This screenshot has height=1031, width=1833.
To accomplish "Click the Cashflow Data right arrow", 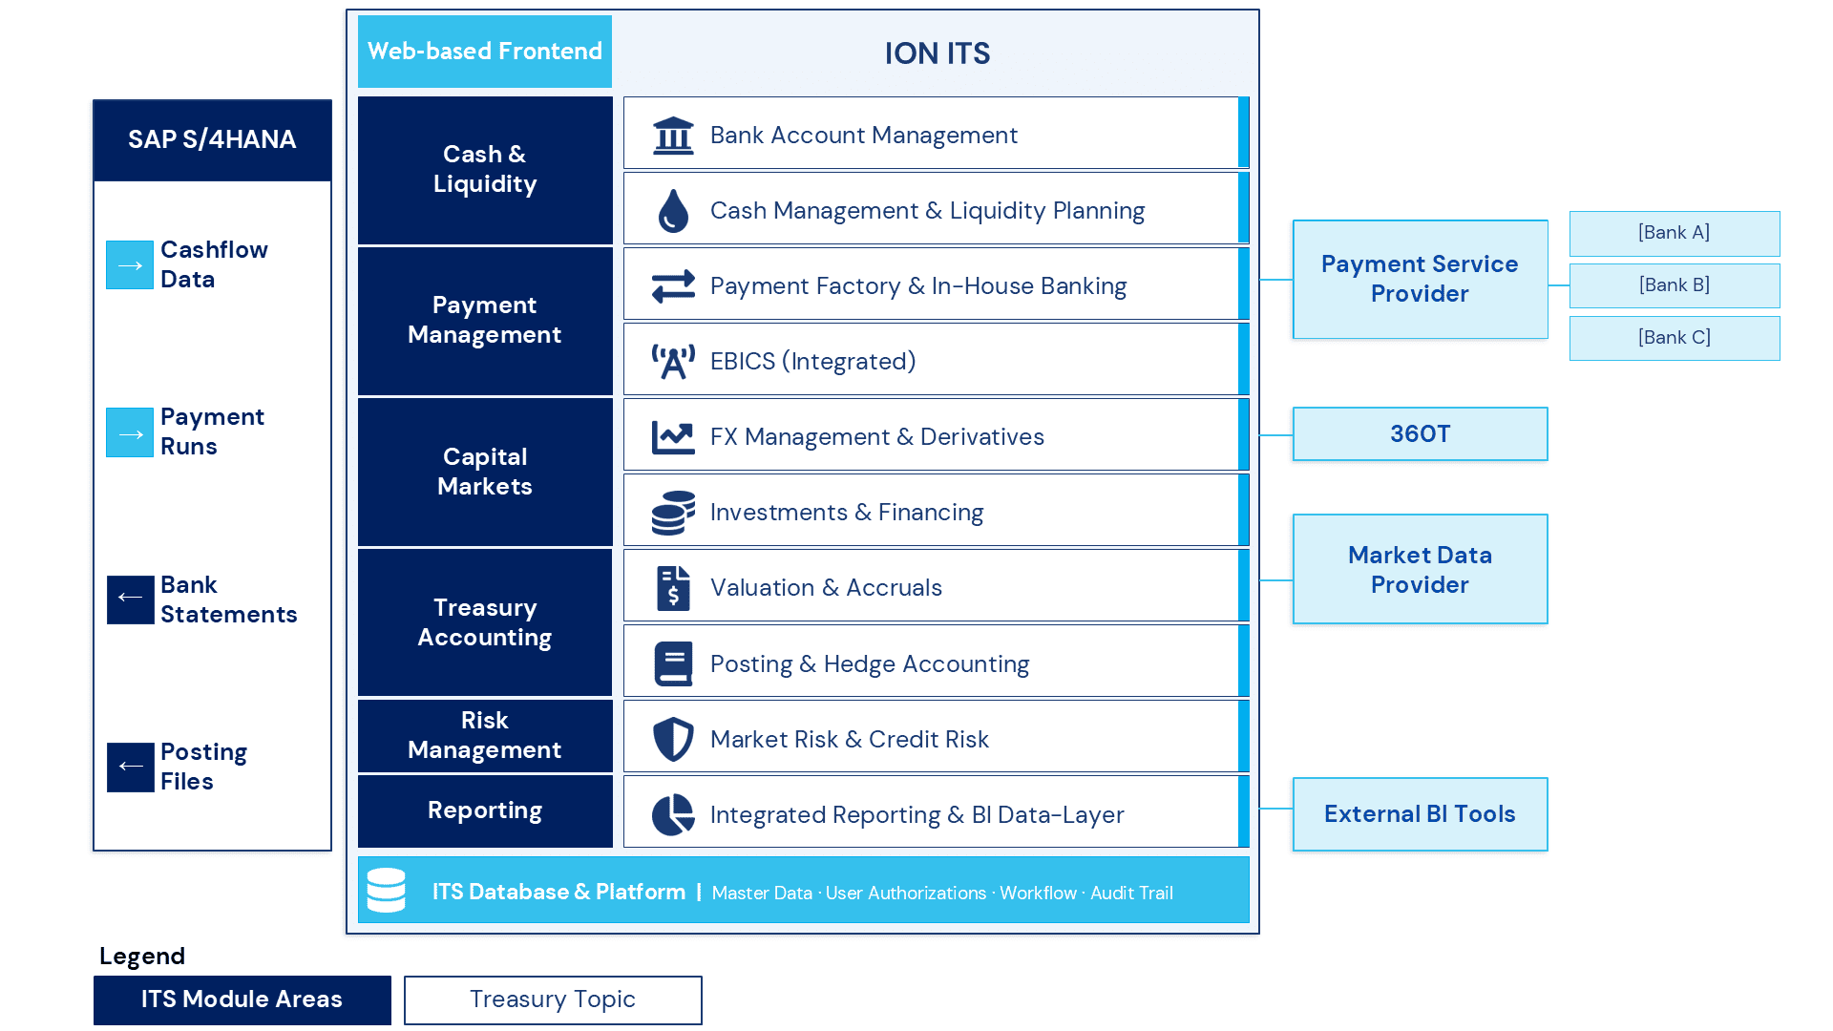I will [x=130, y=264].
